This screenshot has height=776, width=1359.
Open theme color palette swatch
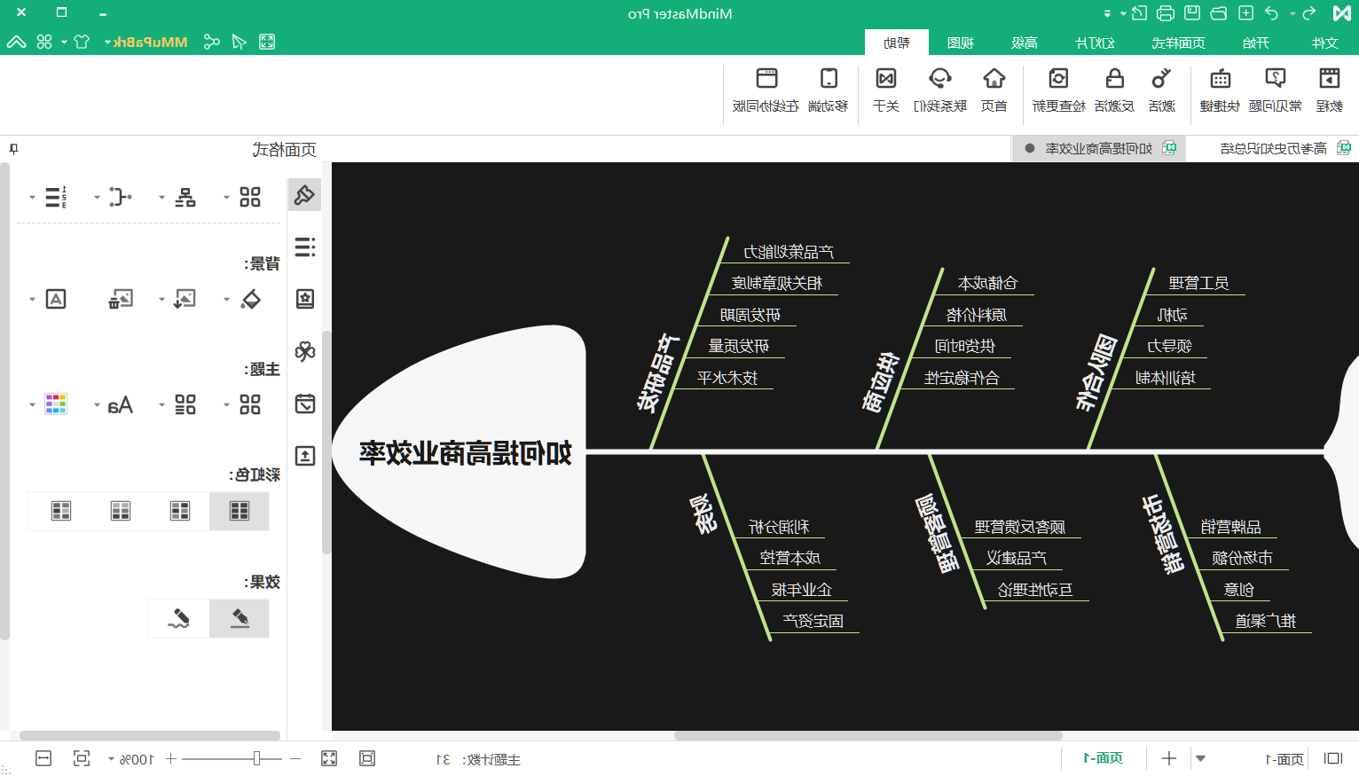tap(56, 405)
